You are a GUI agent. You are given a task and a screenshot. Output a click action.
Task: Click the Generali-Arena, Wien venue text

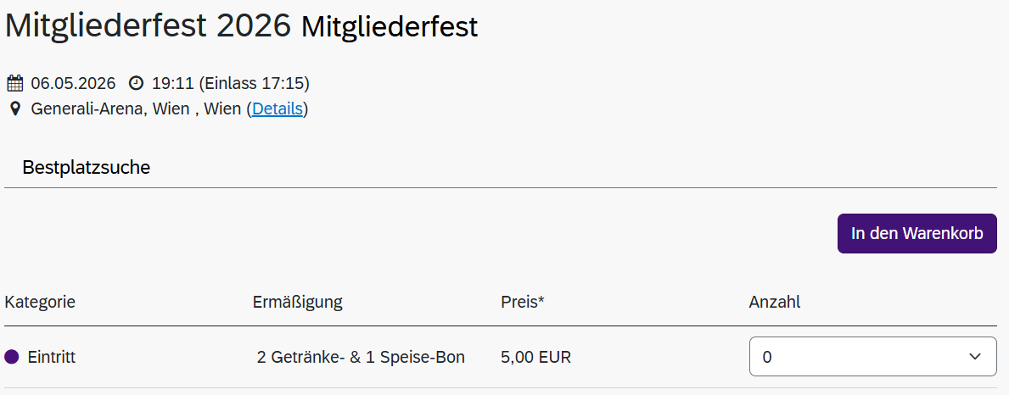pos(110,108)
